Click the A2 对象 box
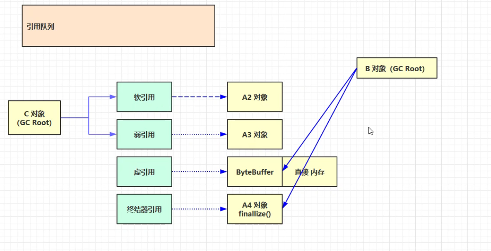491x251 pixels. 255,97
